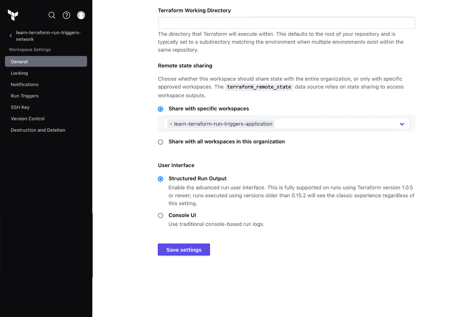Click 'Use traditional console-based run logs' text
476x317 pixels.
[216, 224]
